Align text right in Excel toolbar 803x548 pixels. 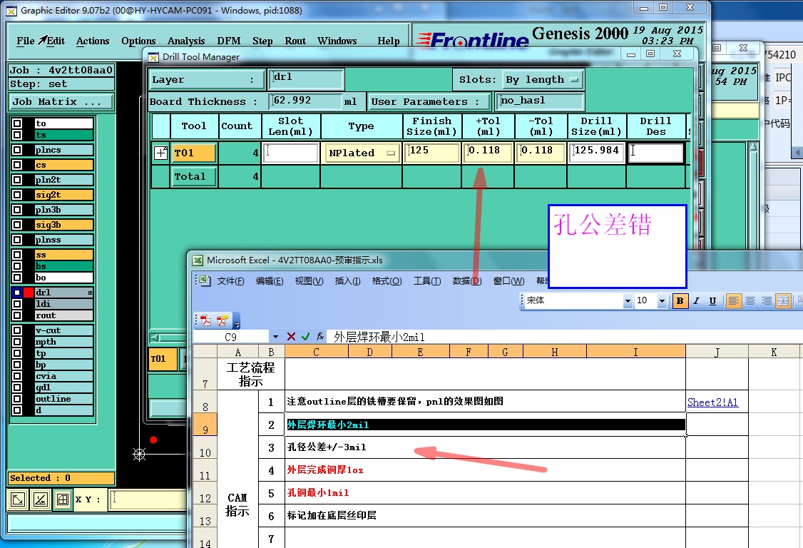pyautogui.click(x=767, y=301)
